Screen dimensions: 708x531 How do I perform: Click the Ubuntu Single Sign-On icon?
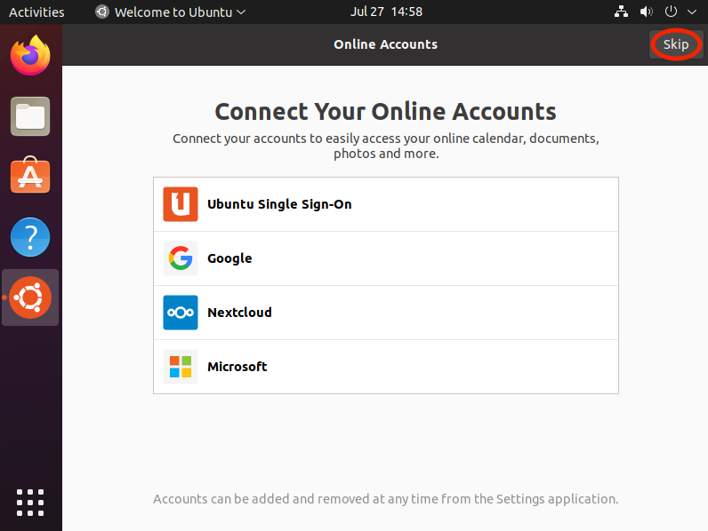tap(181, 204)
